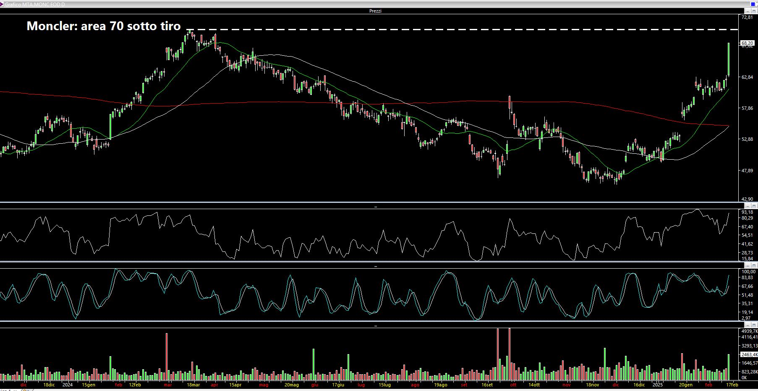The height and width of the screenshot is (391, 758).
Task: Click the 68,20 current price label
Action: click(x=747, y=43)
